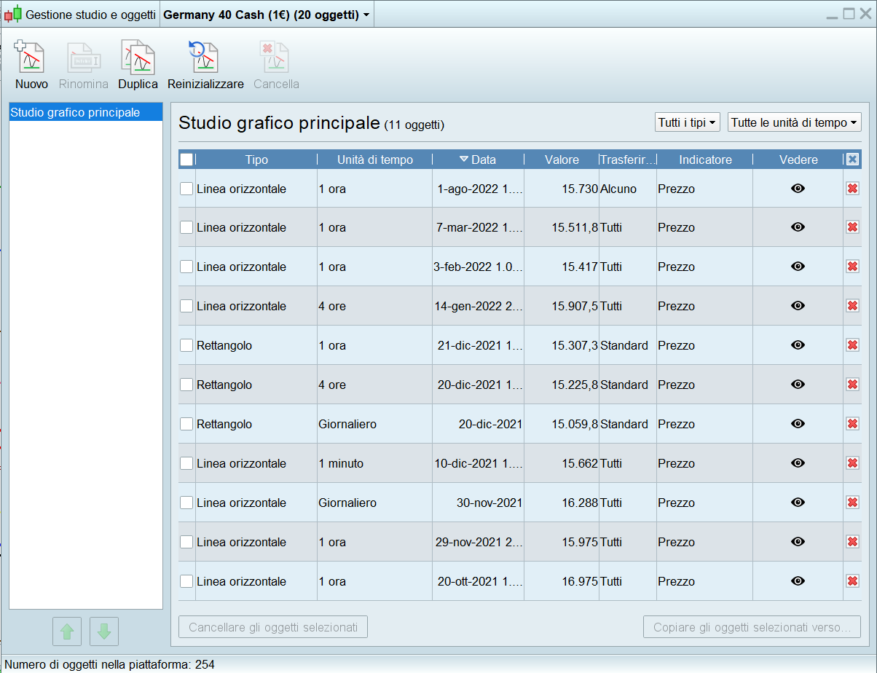Toggle the select-all checkbox in table header
Screen dimensions: 877x673
(x=186, y=160)
